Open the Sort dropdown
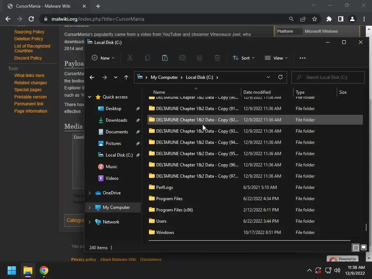The width and height of the screenshot is (372, 279). tap(244, 58)
